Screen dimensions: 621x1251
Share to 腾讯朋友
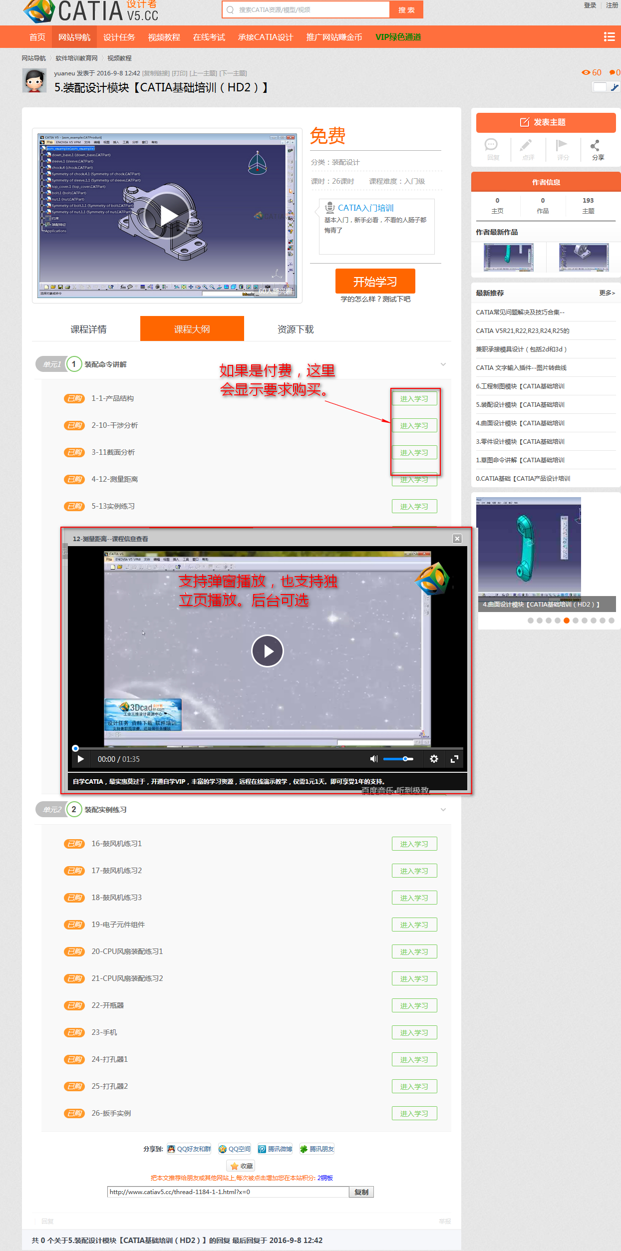click(x=316, y=1149)
